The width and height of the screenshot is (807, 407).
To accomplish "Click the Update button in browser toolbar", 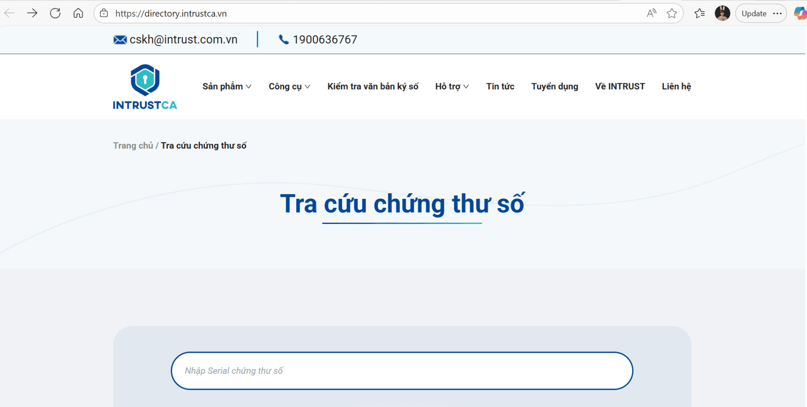I will click(754, 13).
